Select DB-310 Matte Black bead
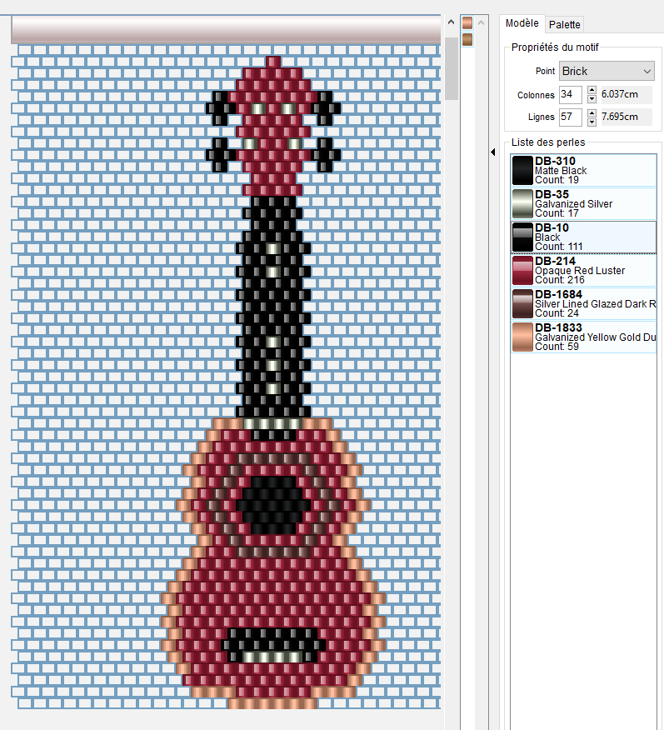664x730 pixels. click(583, 170)
